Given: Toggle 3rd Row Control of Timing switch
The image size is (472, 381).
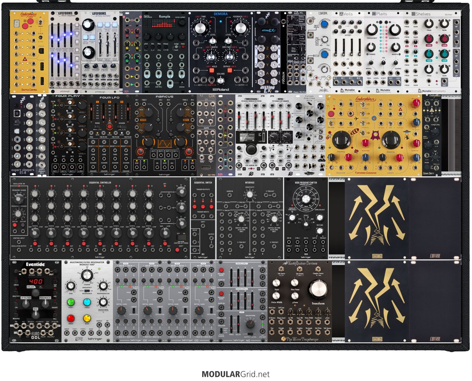Looking at the screenshot, I should (x=181, y=237).
